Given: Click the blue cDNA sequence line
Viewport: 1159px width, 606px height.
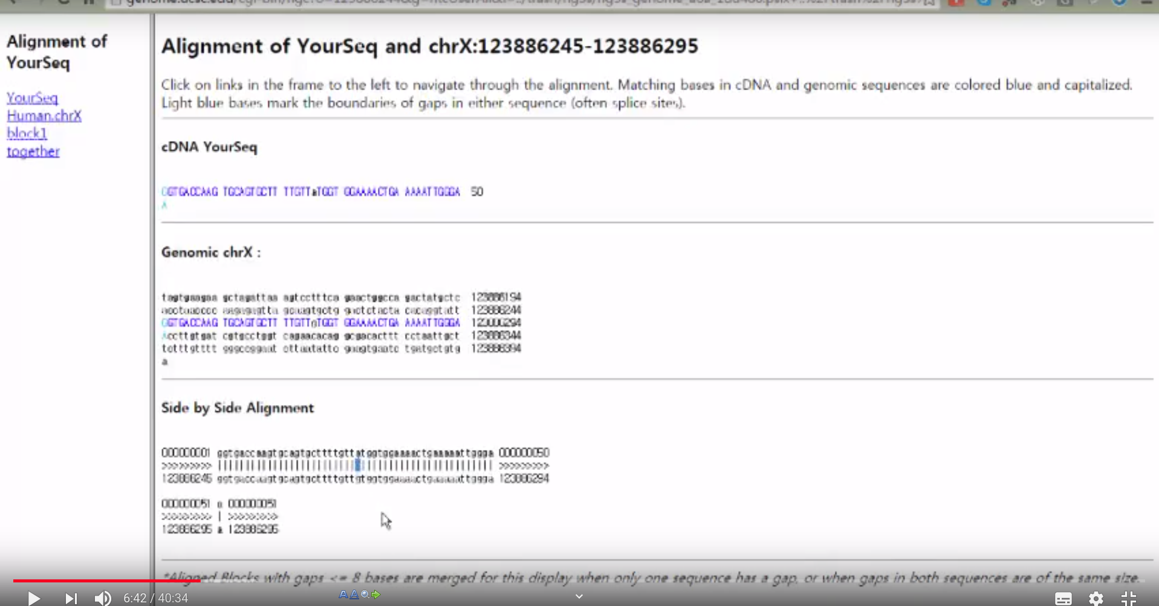Looking at the screenshot, I should 311,192.
